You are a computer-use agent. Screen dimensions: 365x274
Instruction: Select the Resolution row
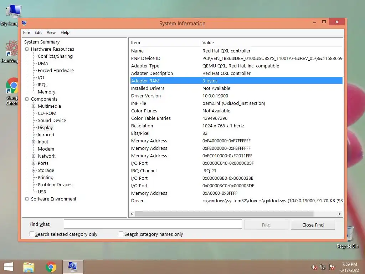236,126
